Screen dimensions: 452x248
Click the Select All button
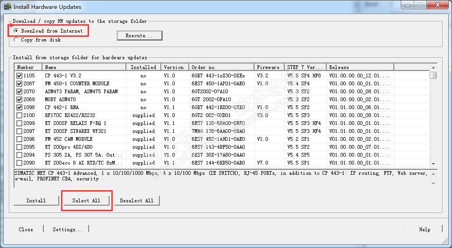click(87, 200)
